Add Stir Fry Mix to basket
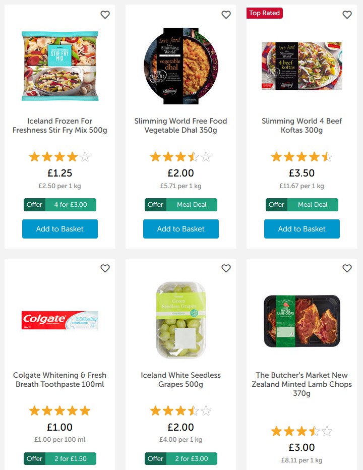Viewport: 363px width, 470px height. pyautogui.click(x=60, y=229)
